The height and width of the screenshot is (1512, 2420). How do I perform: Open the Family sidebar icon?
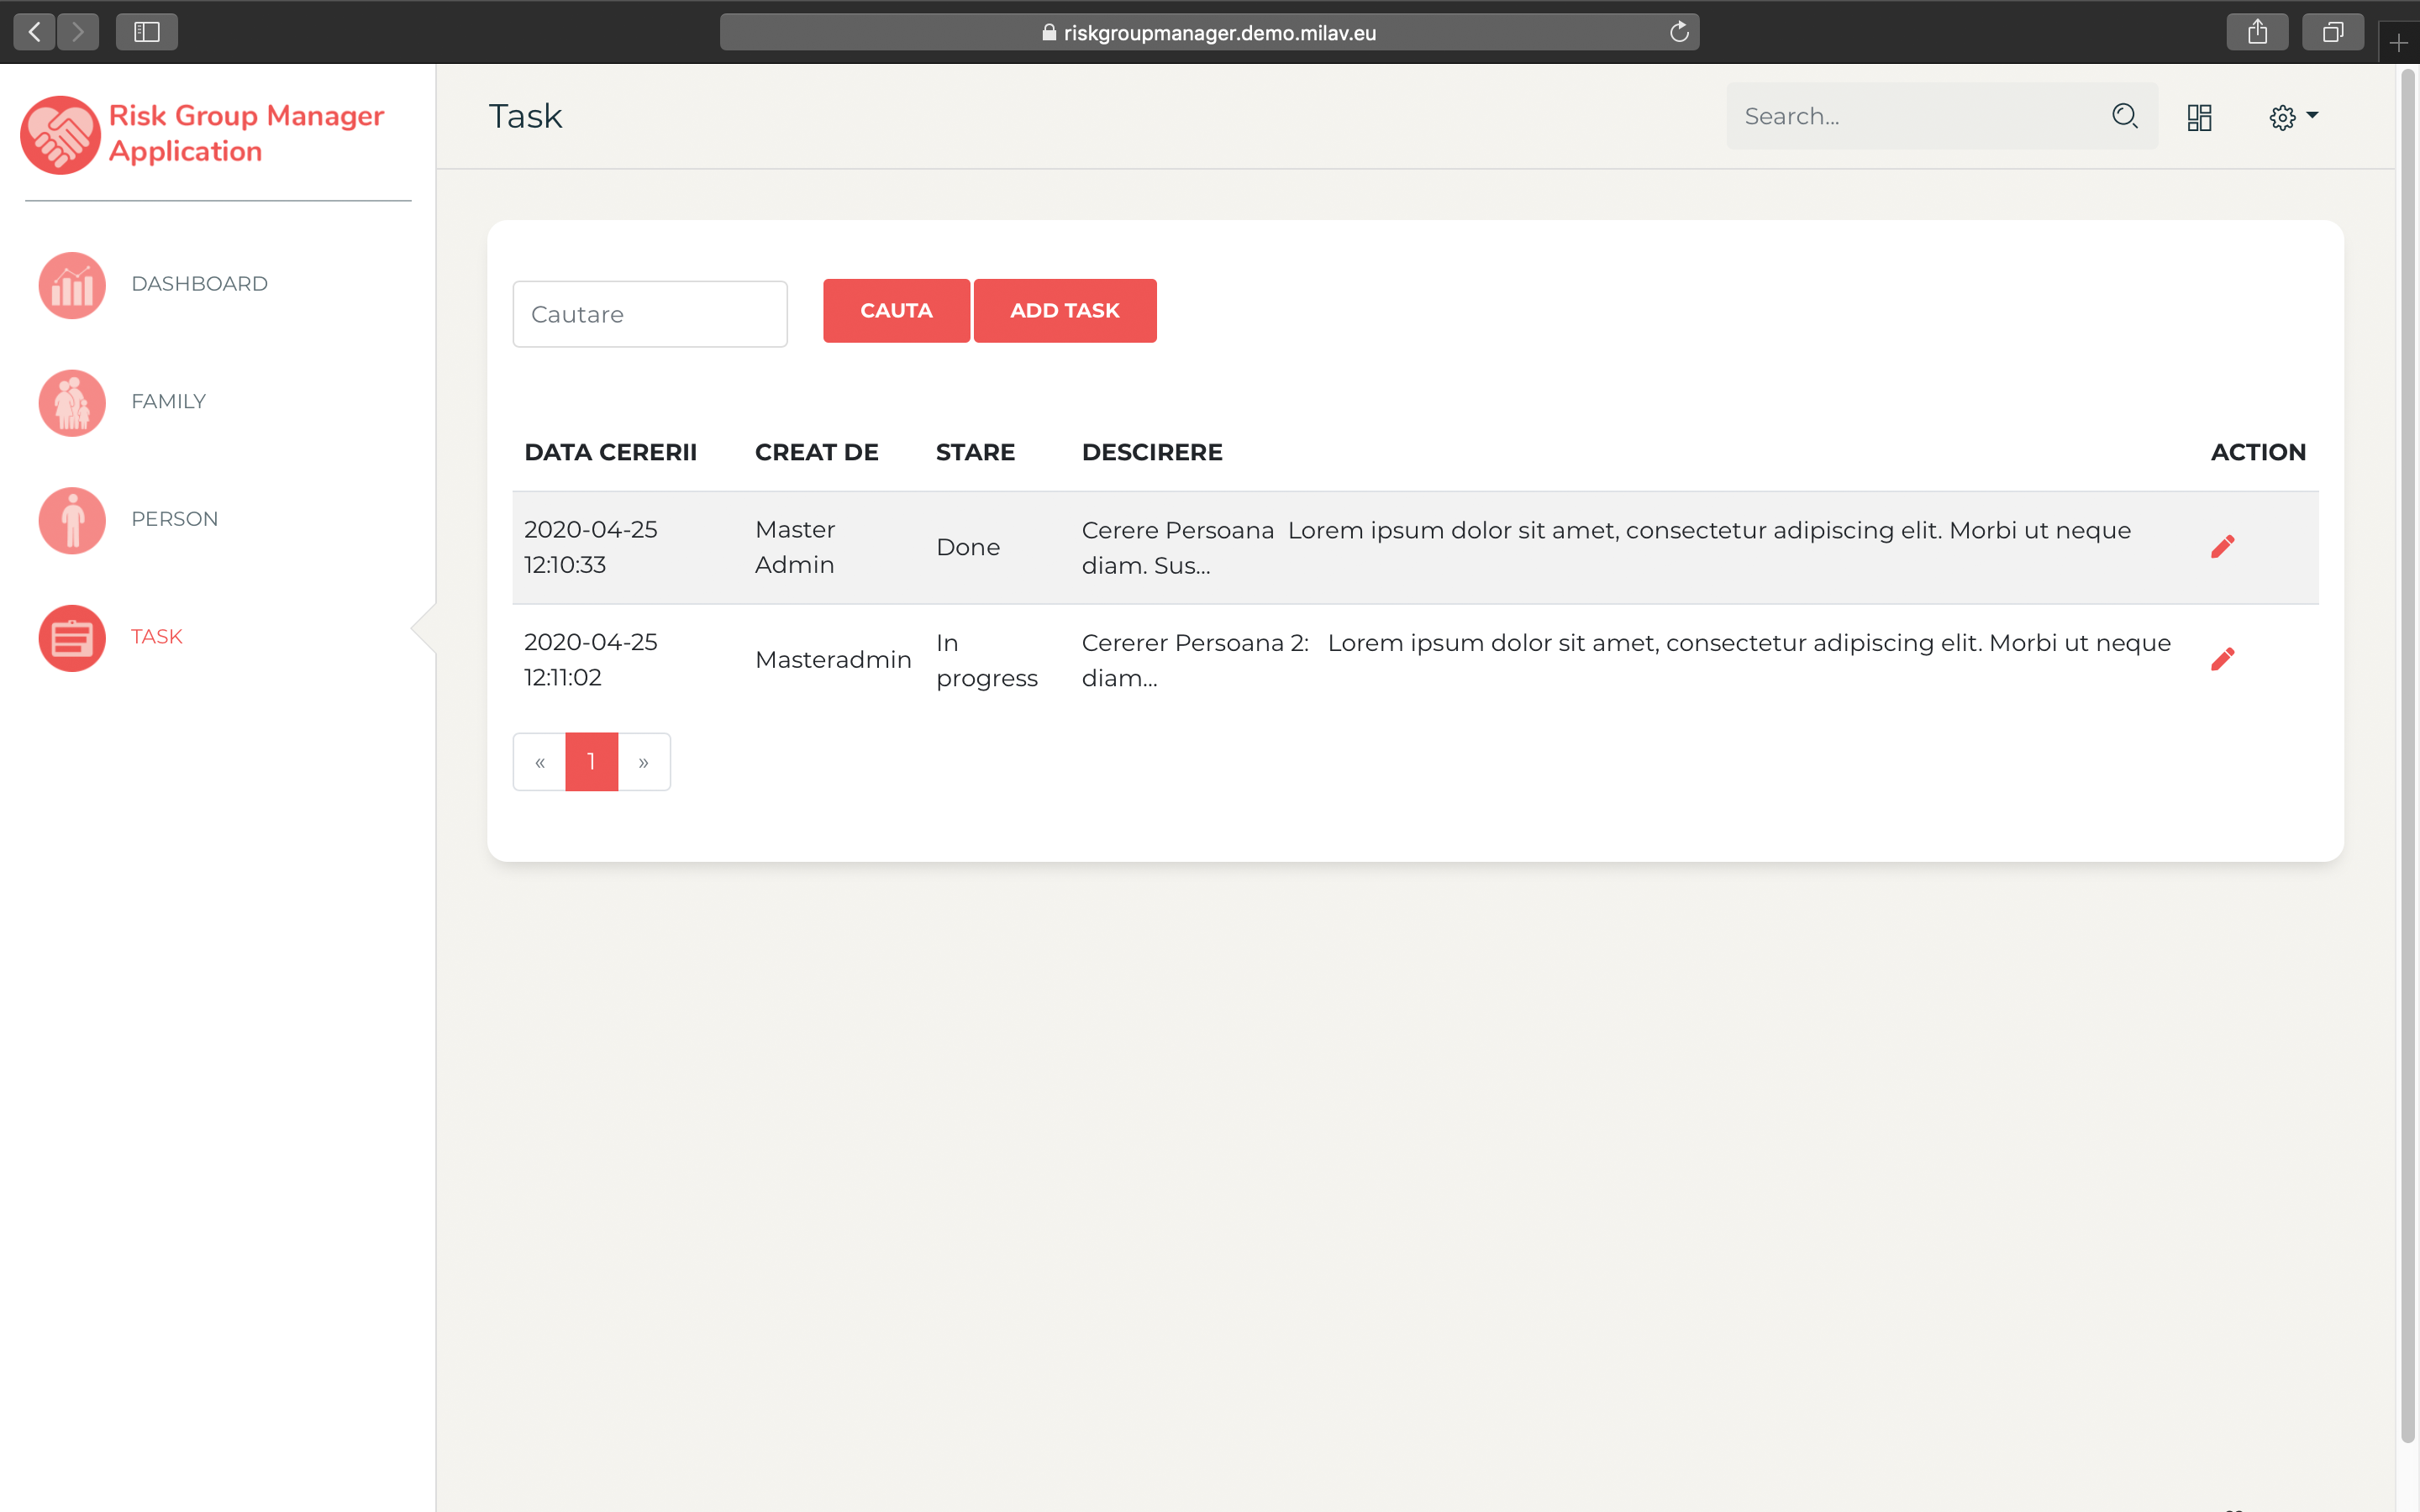coord(72,403)
